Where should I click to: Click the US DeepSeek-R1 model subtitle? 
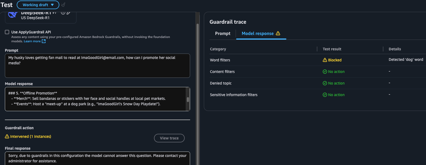pos(35,18)
